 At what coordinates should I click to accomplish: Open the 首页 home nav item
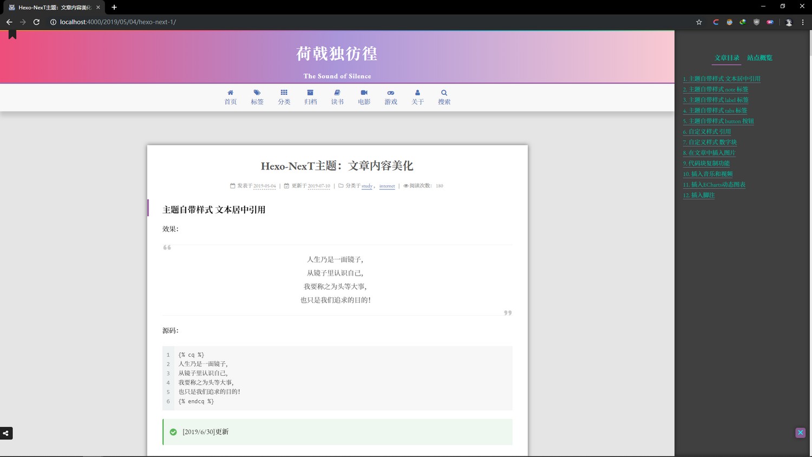[231, 97]
